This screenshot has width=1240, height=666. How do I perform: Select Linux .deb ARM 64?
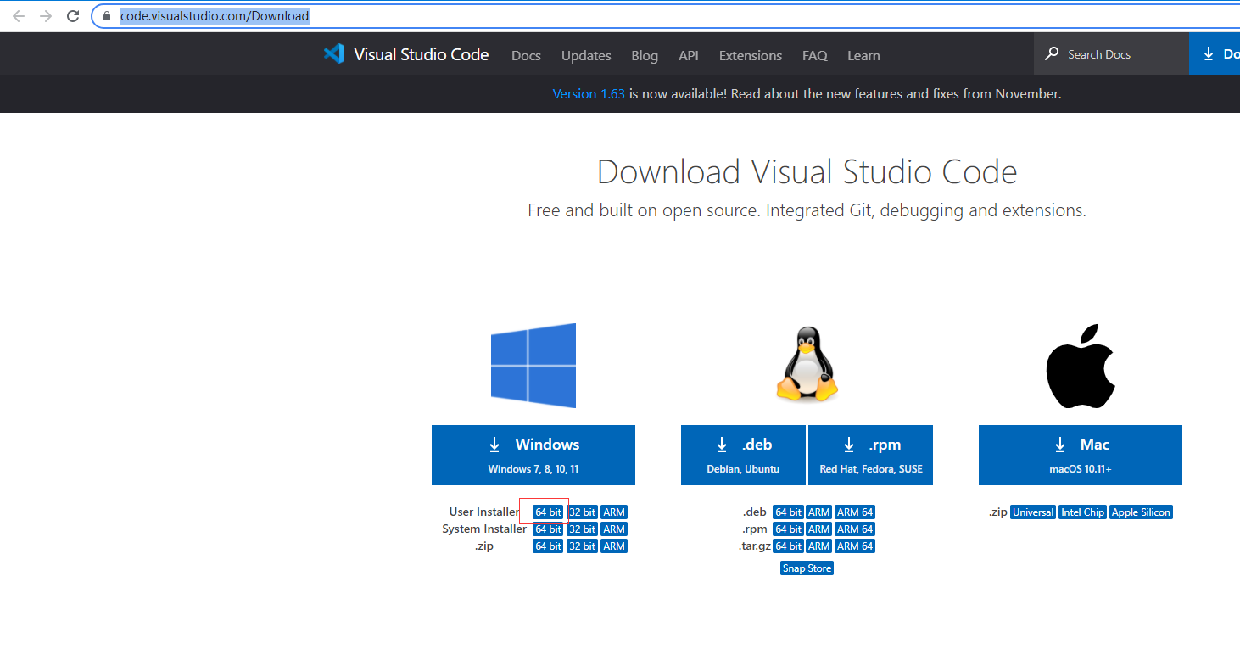pyautogui.click(x=855, y=512)
